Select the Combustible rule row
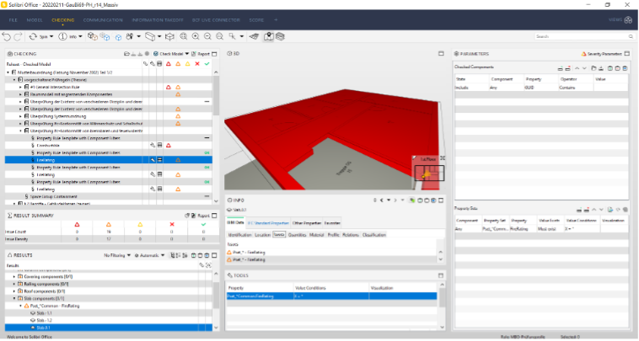The height and width of the screenshot is (341, 639). 48,144
